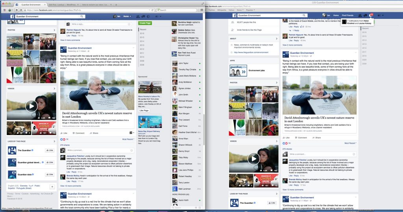This screenshot has height=212, width=403.
Task: Click Share under Attenborough post in Safari window
Action: (x=317, y=138)
